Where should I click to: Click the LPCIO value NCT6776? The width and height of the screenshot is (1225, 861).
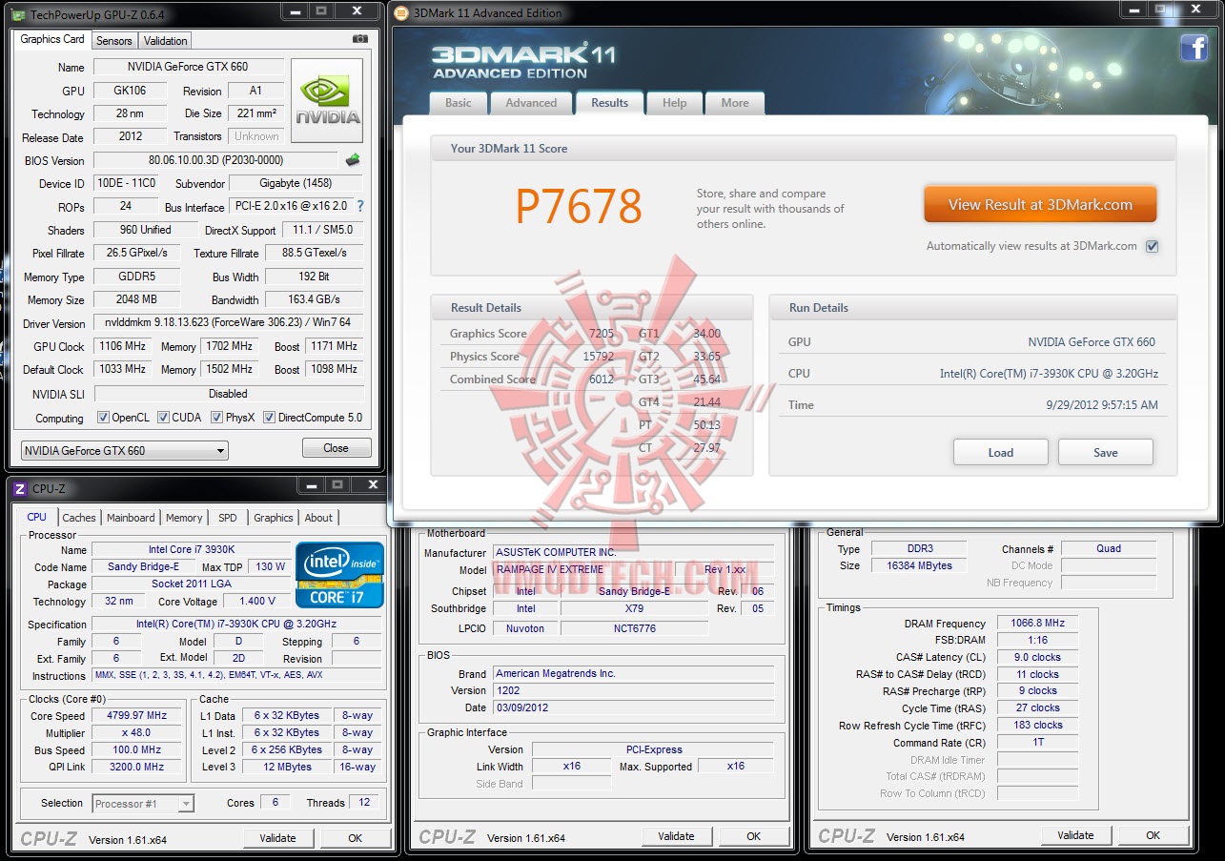(x=634, y=628)
